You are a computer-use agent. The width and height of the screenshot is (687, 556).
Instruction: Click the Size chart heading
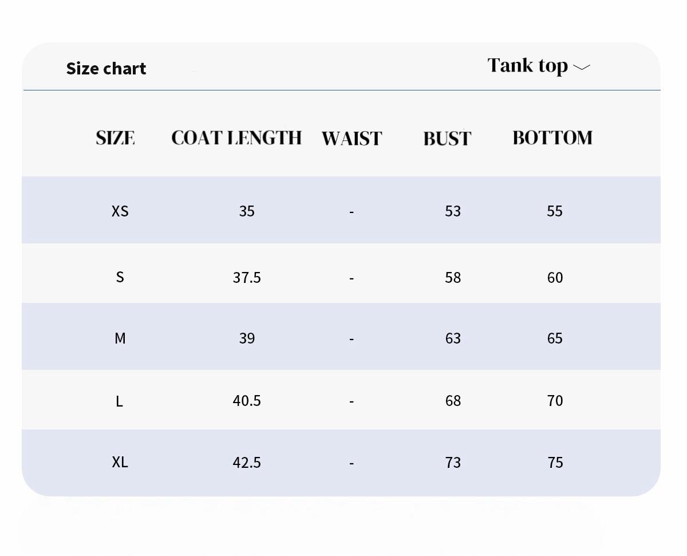[x=106, y=68]
